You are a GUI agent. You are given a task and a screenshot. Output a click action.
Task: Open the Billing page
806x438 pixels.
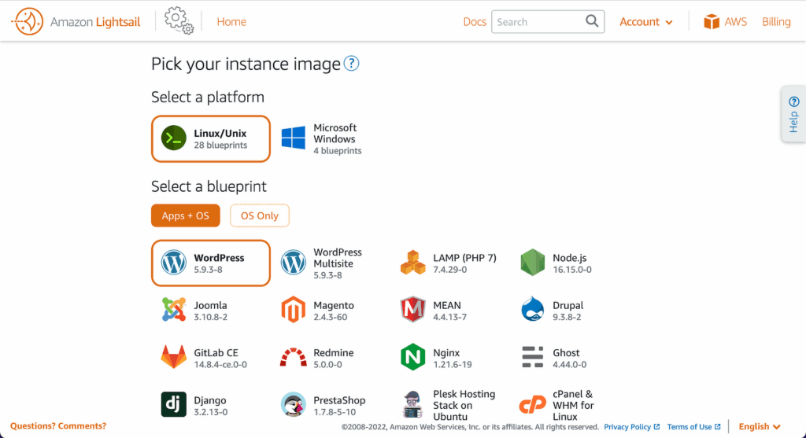click(776, 21)
